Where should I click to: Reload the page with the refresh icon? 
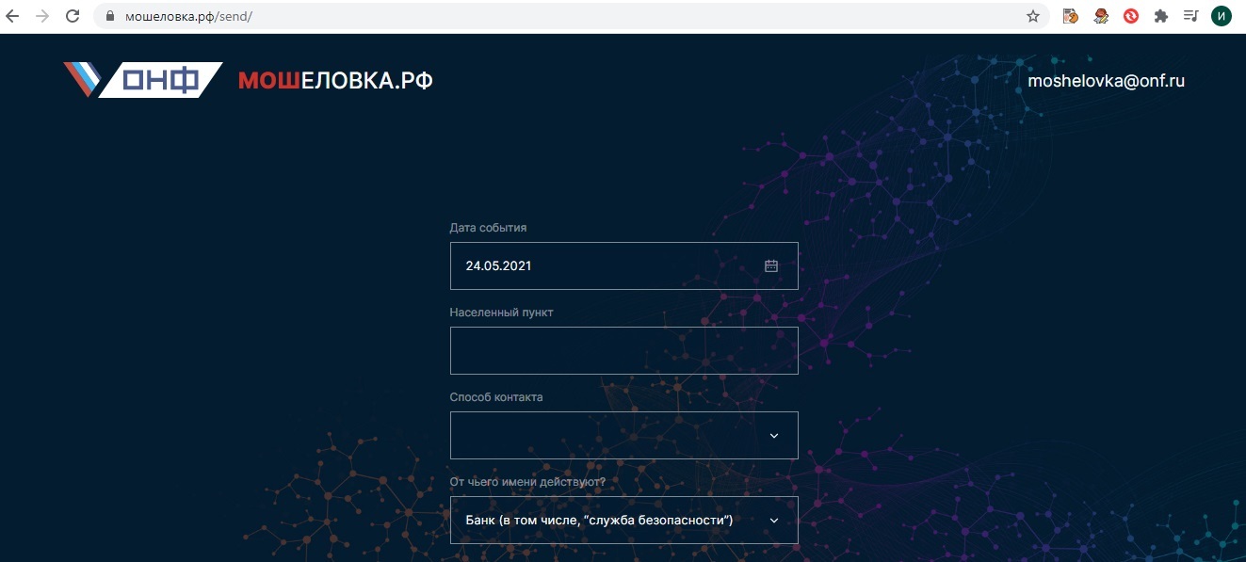73,16
